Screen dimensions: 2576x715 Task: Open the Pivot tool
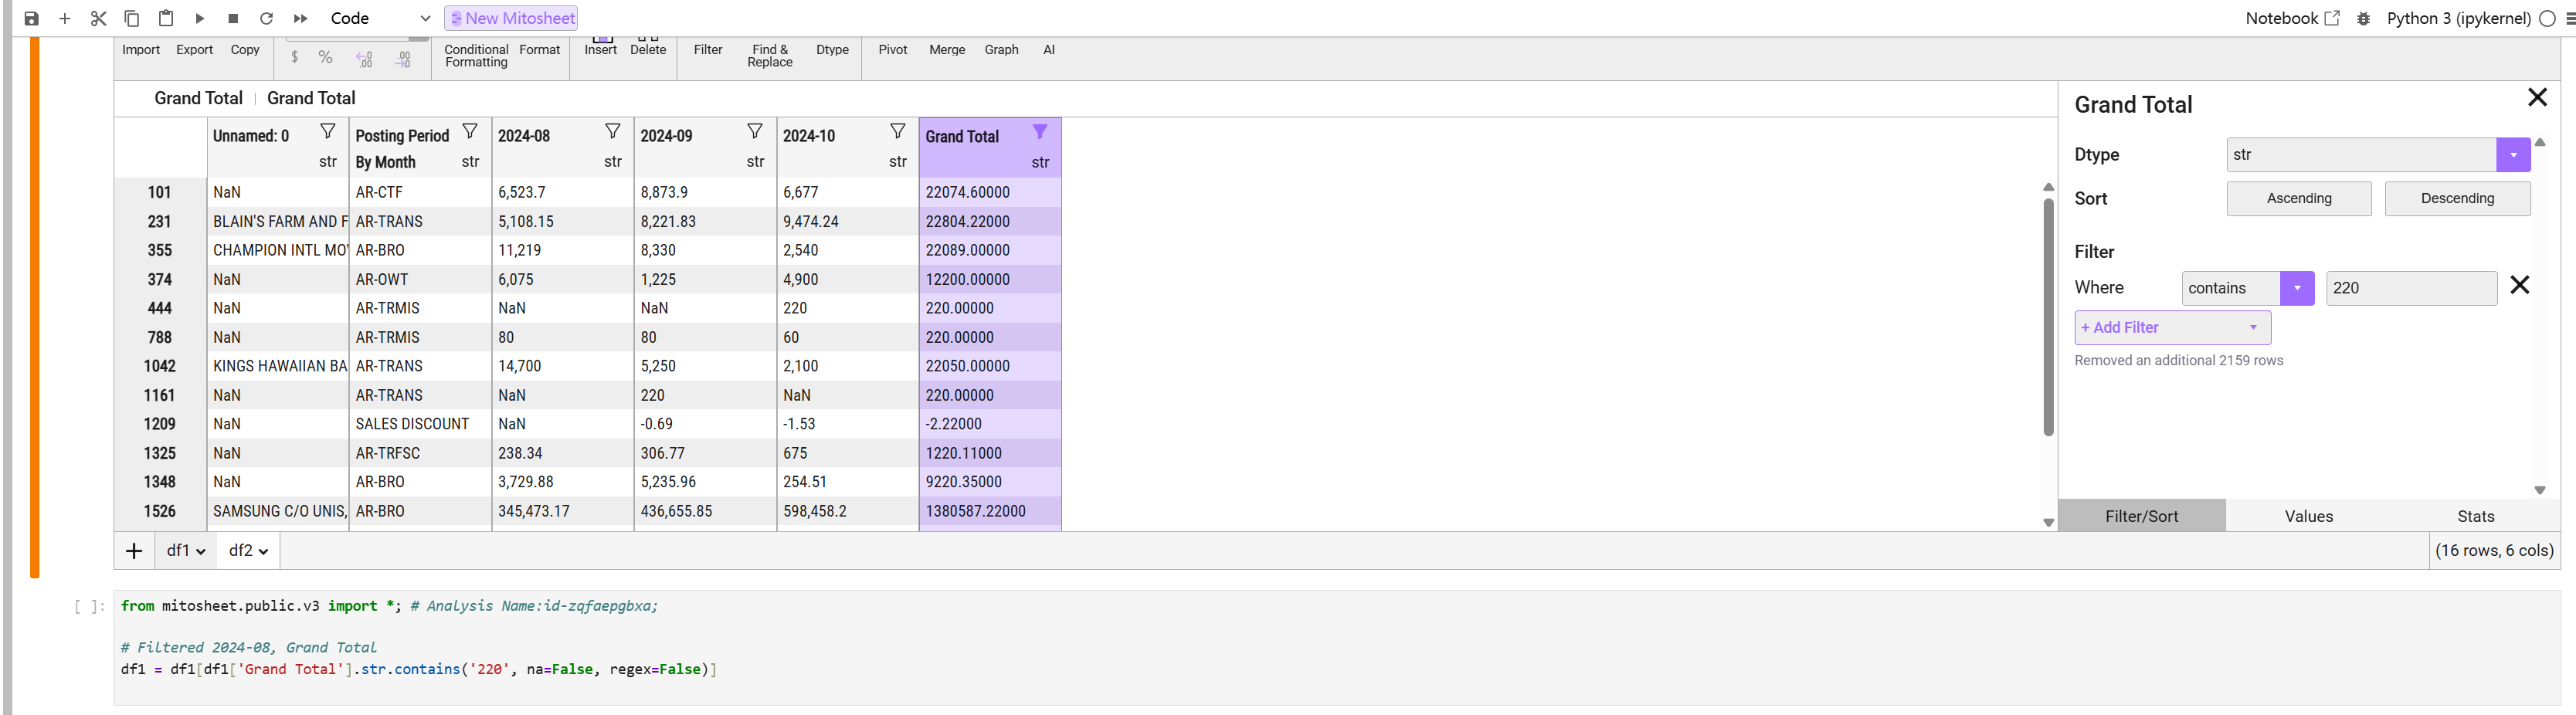point(893,50)
